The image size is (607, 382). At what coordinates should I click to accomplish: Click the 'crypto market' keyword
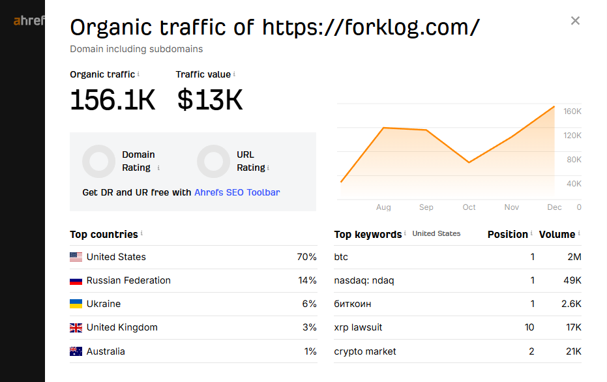pos(365,351)
